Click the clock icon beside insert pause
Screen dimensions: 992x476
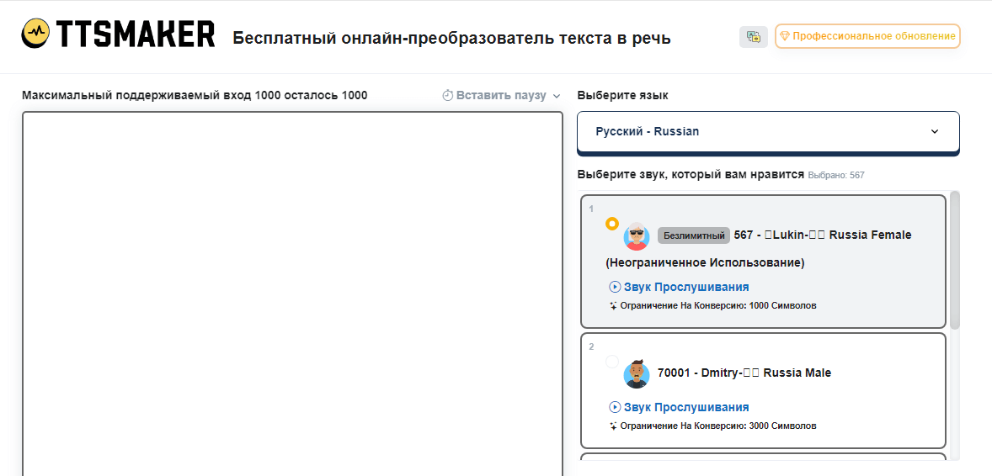click(x=447, y=96)
